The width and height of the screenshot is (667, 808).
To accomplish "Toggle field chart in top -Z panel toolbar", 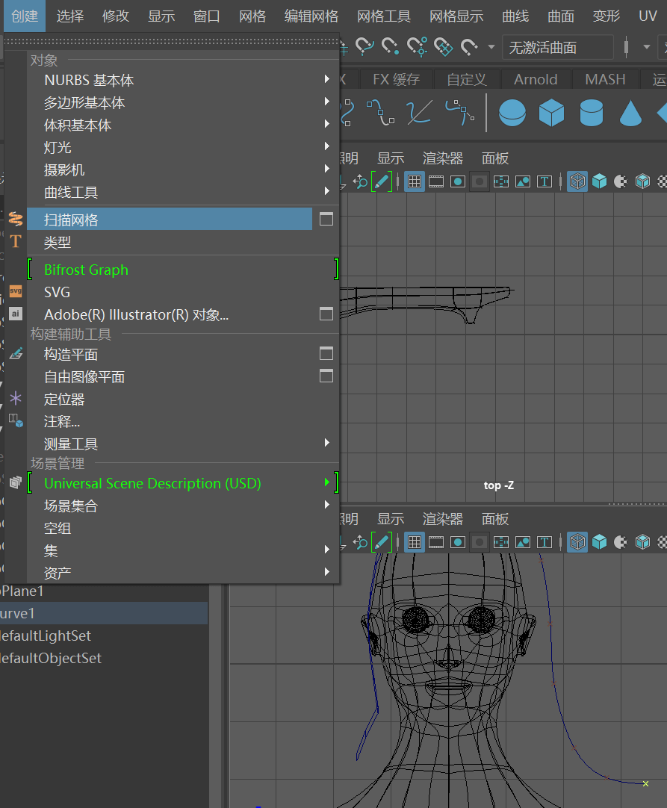I will [501, 181].
